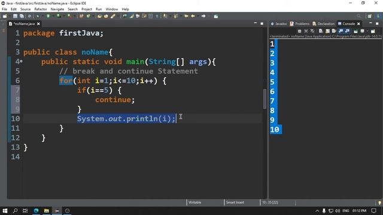Open the File menu
Screen dimensions: 383x215
coord(4,9)
